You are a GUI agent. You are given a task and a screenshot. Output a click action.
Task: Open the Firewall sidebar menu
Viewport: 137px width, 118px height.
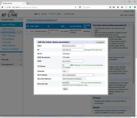coord(12,60)
